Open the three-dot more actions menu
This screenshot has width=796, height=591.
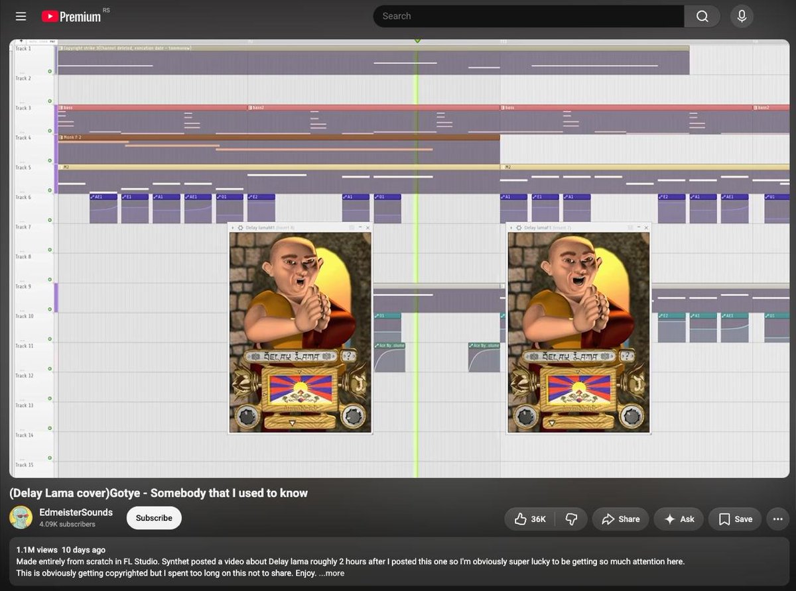point(777,519)
